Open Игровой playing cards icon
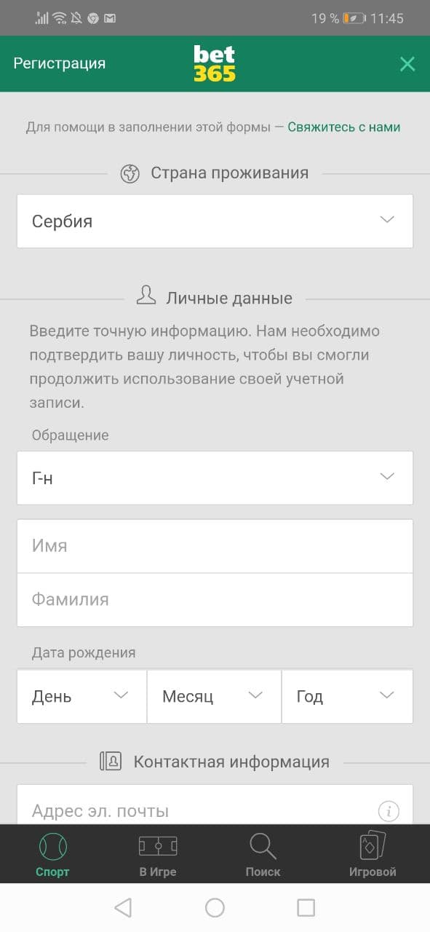 tap(373, 846)
